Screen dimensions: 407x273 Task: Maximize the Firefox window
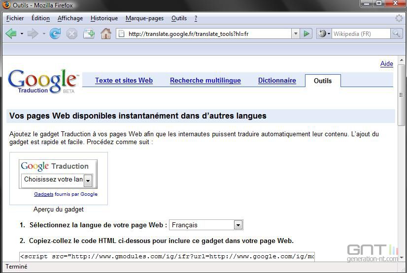(x=379, y=3)
